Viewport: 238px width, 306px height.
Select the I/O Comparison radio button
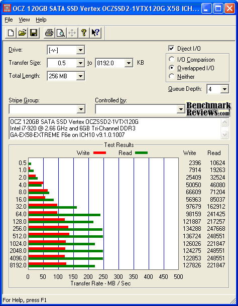click(x=172, y=59)
